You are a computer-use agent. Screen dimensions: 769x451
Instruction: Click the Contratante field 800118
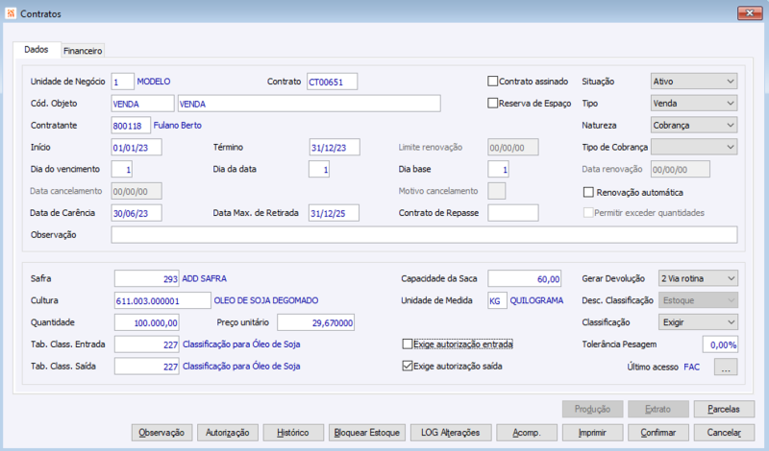coord(131,126)
